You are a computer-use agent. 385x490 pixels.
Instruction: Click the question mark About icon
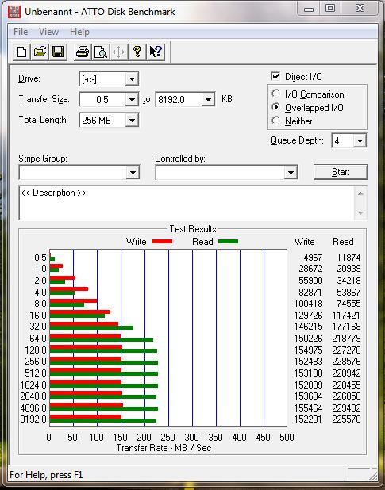(x=137, y=52)
